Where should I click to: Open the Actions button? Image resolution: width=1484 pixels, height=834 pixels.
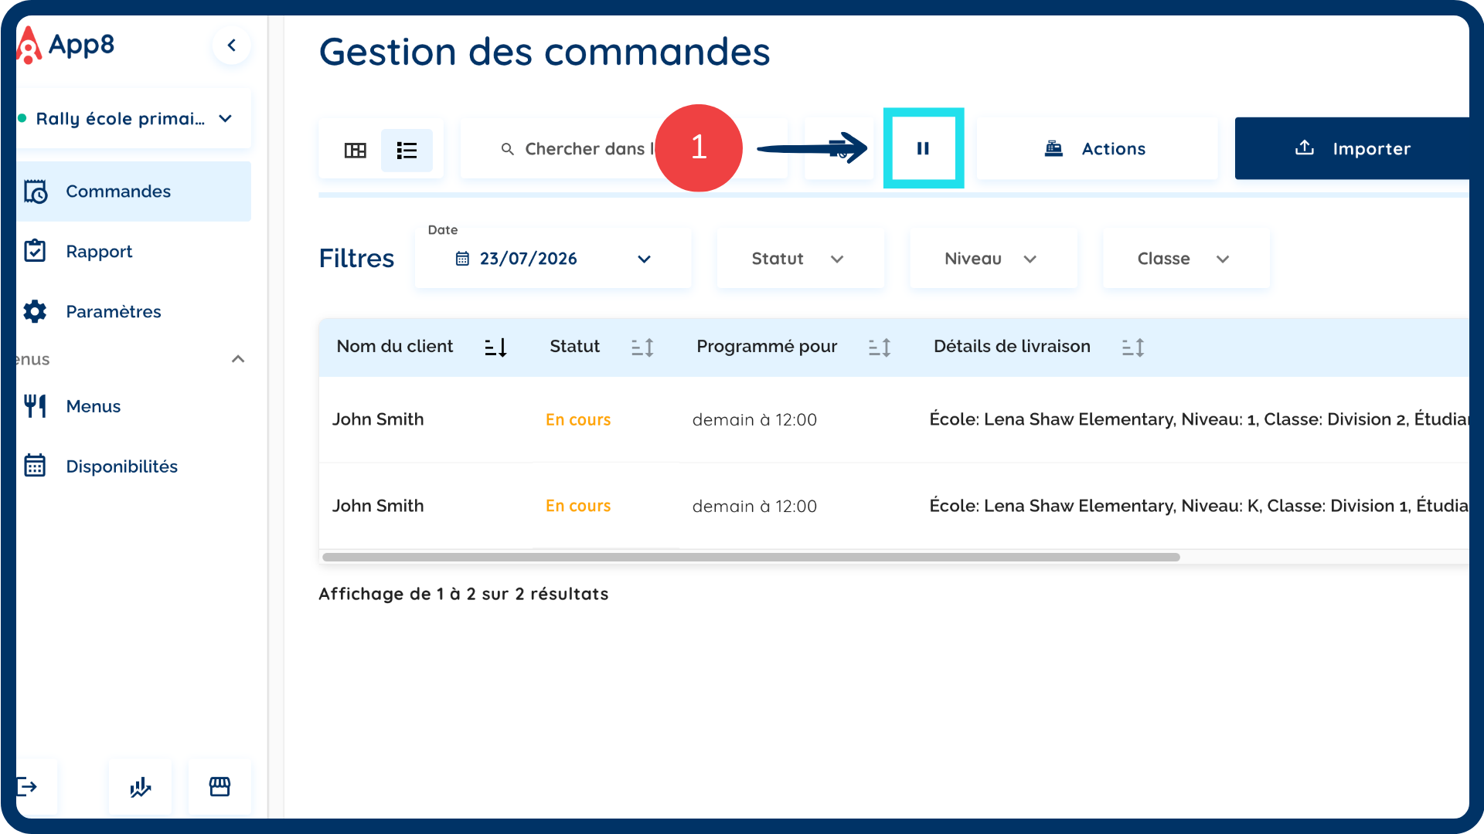pos(1097,148)
